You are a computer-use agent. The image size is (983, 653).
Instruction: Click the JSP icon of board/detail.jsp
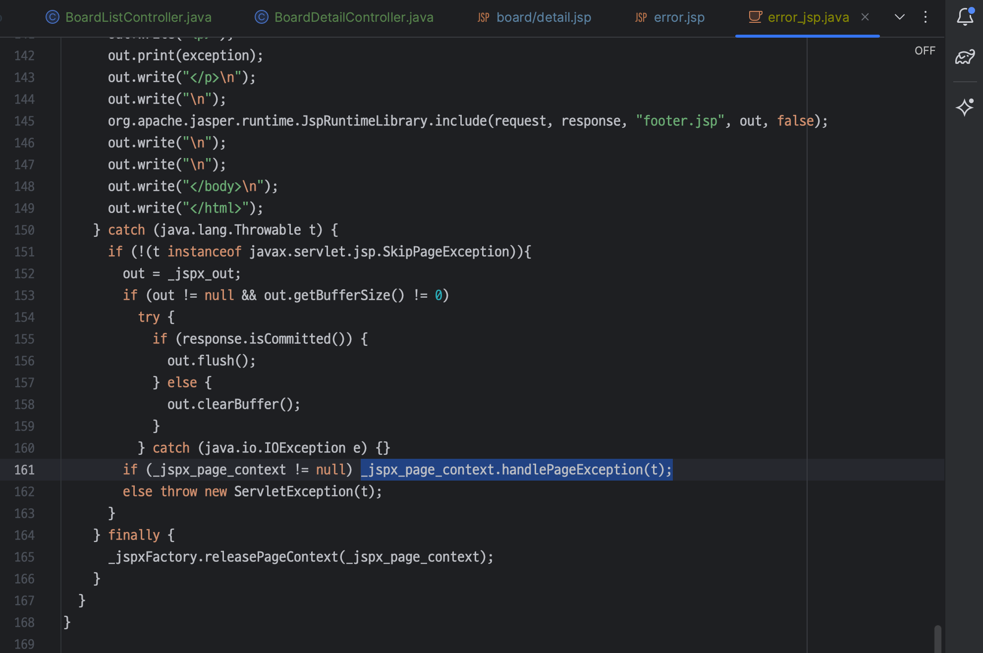(x=483, y=18)
